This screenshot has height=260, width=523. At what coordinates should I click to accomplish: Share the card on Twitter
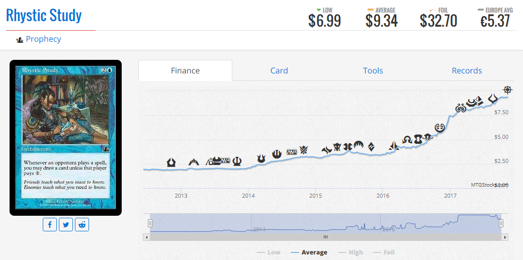point(66,225)
